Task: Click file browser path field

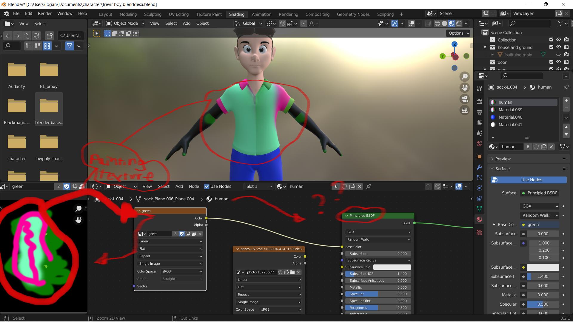Action: [x=71, y=35]
